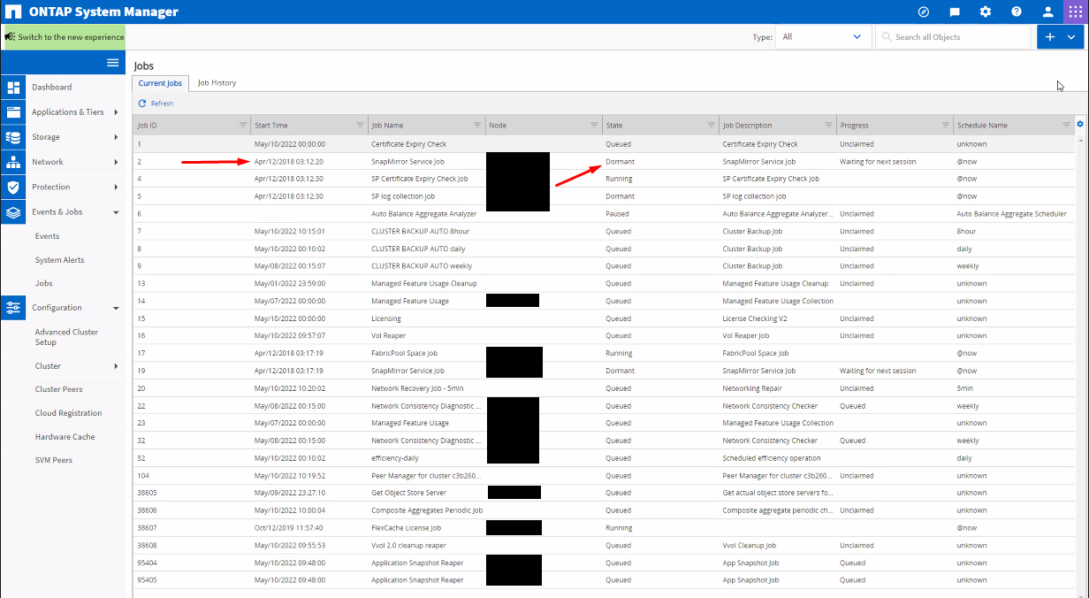Click the Search all Objects field
This screenshot has height=598, width=1089.
click(x=959, y=37)
